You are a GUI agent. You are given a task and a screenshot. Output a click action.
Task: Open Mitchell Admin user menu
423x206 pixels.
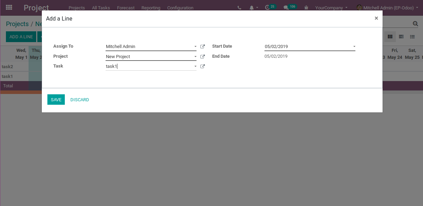click(387, 8)
